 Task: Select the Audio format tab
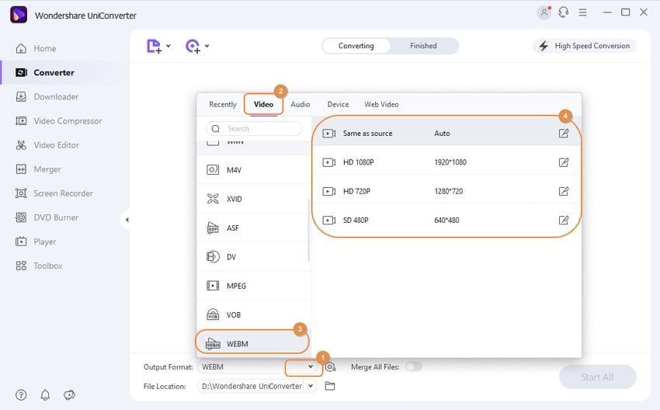300,104
